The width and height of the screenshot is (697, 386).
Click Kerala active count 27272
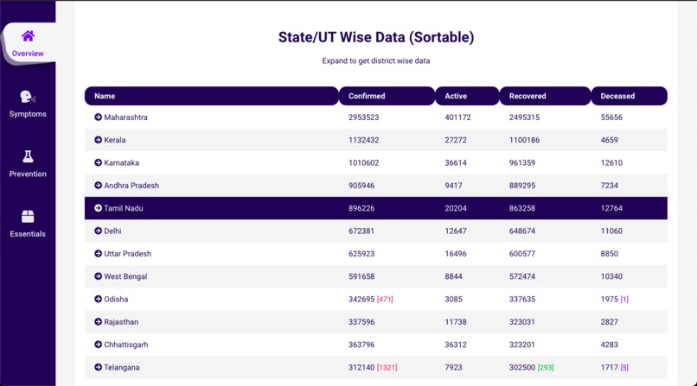pyautogui.click(x=456, y=140)
